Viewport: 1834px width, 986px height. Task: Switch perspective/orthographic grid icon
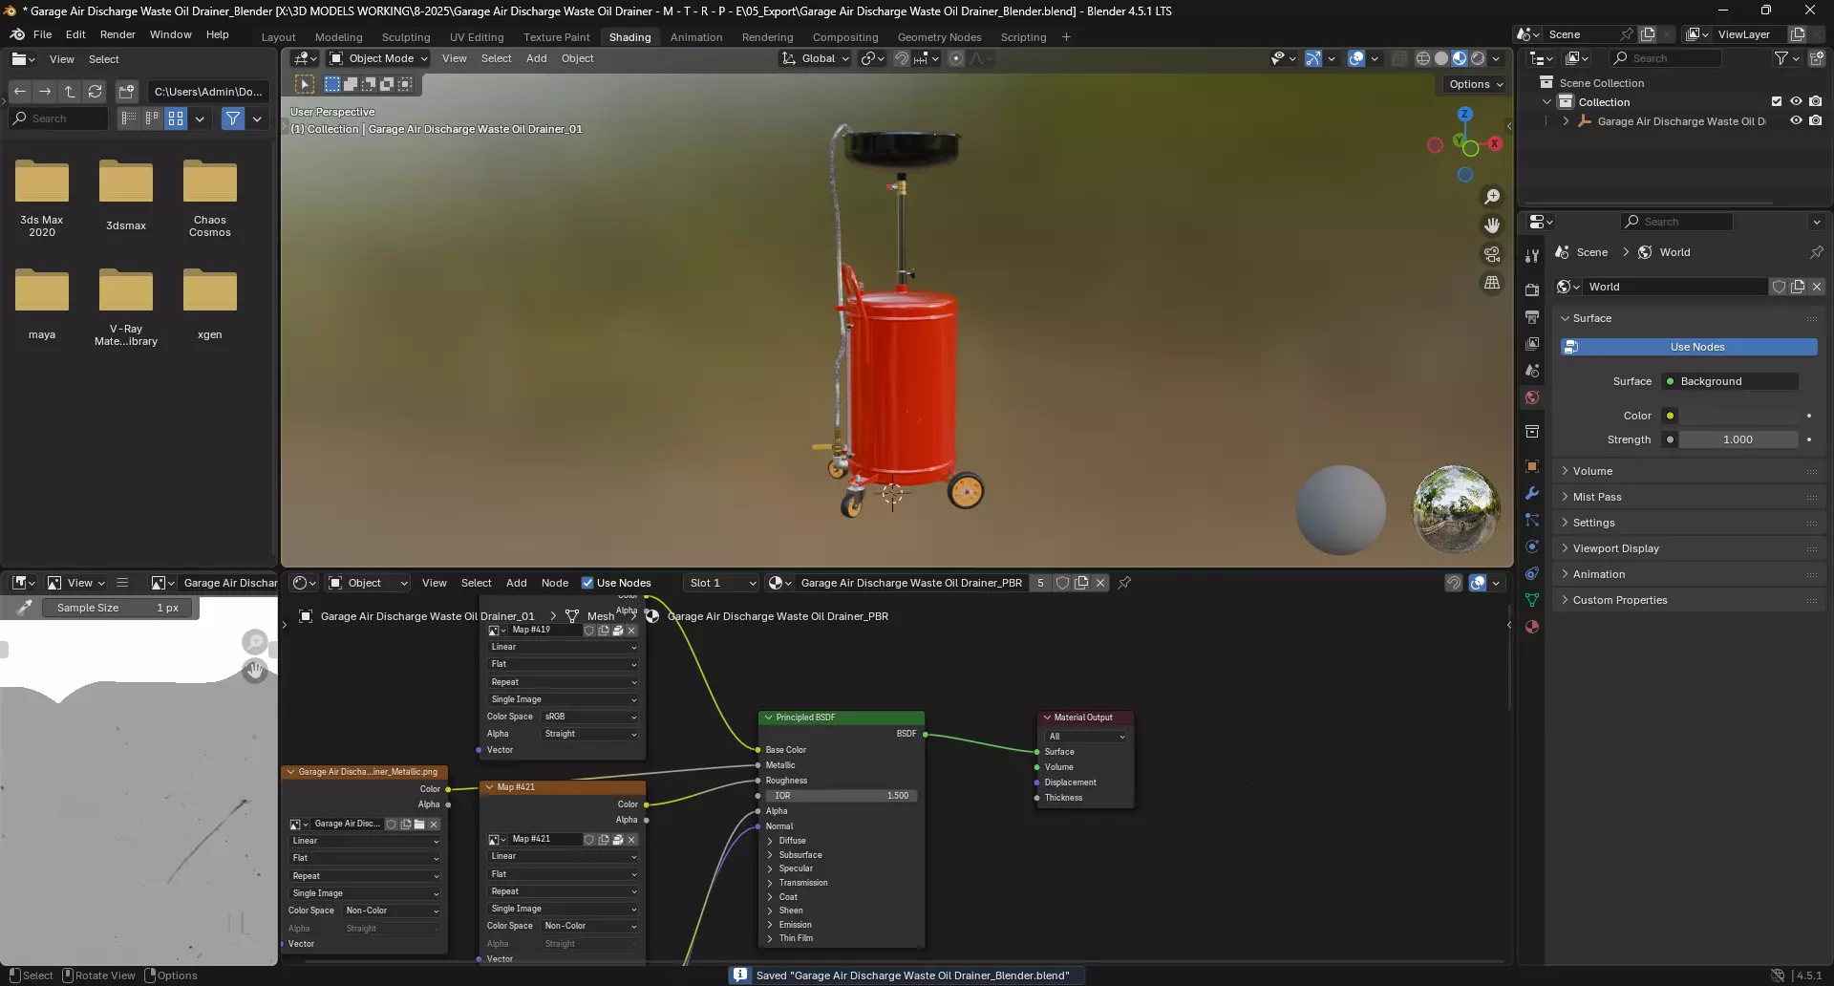click(x=1492, y=283)
